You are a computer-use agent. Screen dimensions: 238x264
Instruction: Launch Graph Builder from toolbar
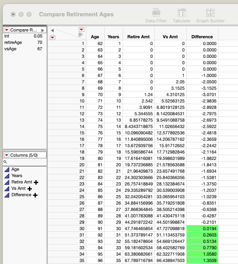(x=211, y=15)
